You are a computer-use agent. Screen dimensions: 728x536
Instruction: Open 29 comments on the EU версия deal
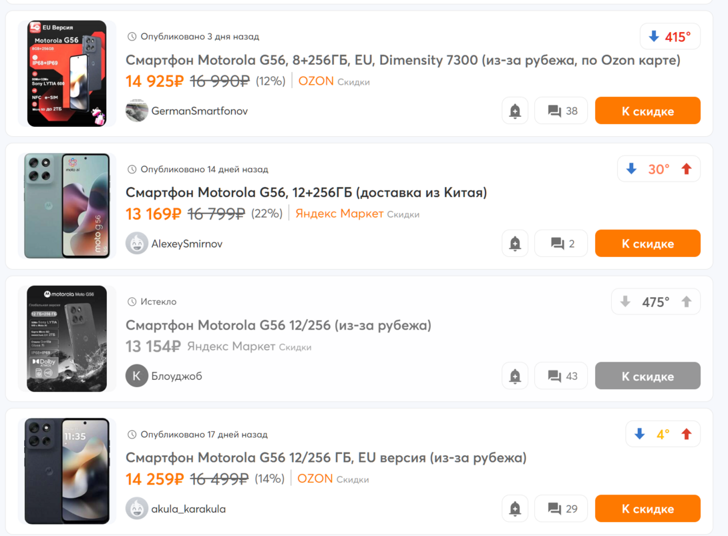[561, 509]
